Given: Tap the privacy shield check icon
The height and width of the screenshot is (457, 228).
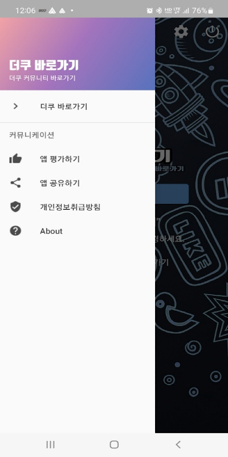Looking at the screenshot, I should (15, 207).
